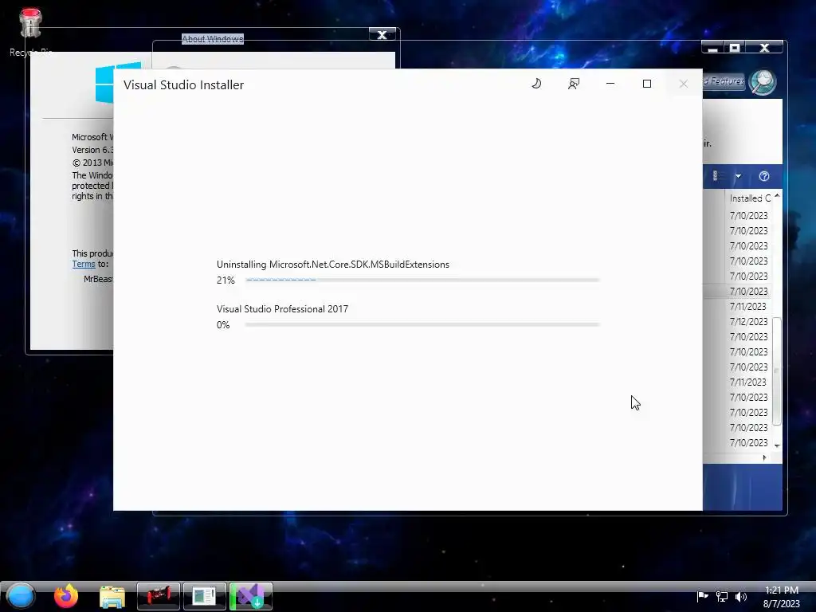Click the Visual Studio Professional 2017 progress bar
Screen dimensions: 816x612
422,325
